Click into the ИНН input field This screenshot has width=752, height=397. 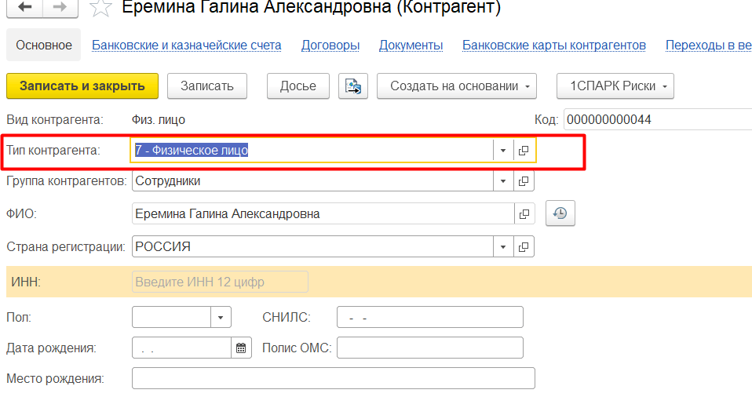click(x=221, y=282)
